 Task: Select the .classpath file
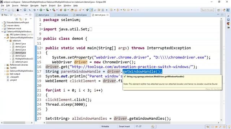click(x=14, y=77)
